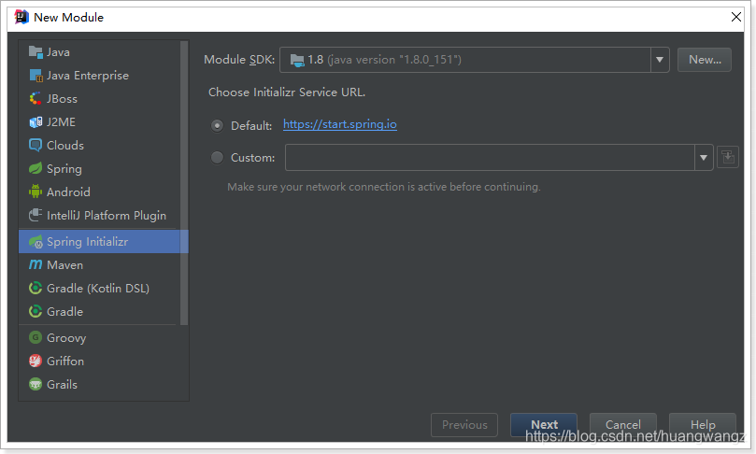Select Android module type
This screenshot has height=454, width=756.
coord(99,192)
